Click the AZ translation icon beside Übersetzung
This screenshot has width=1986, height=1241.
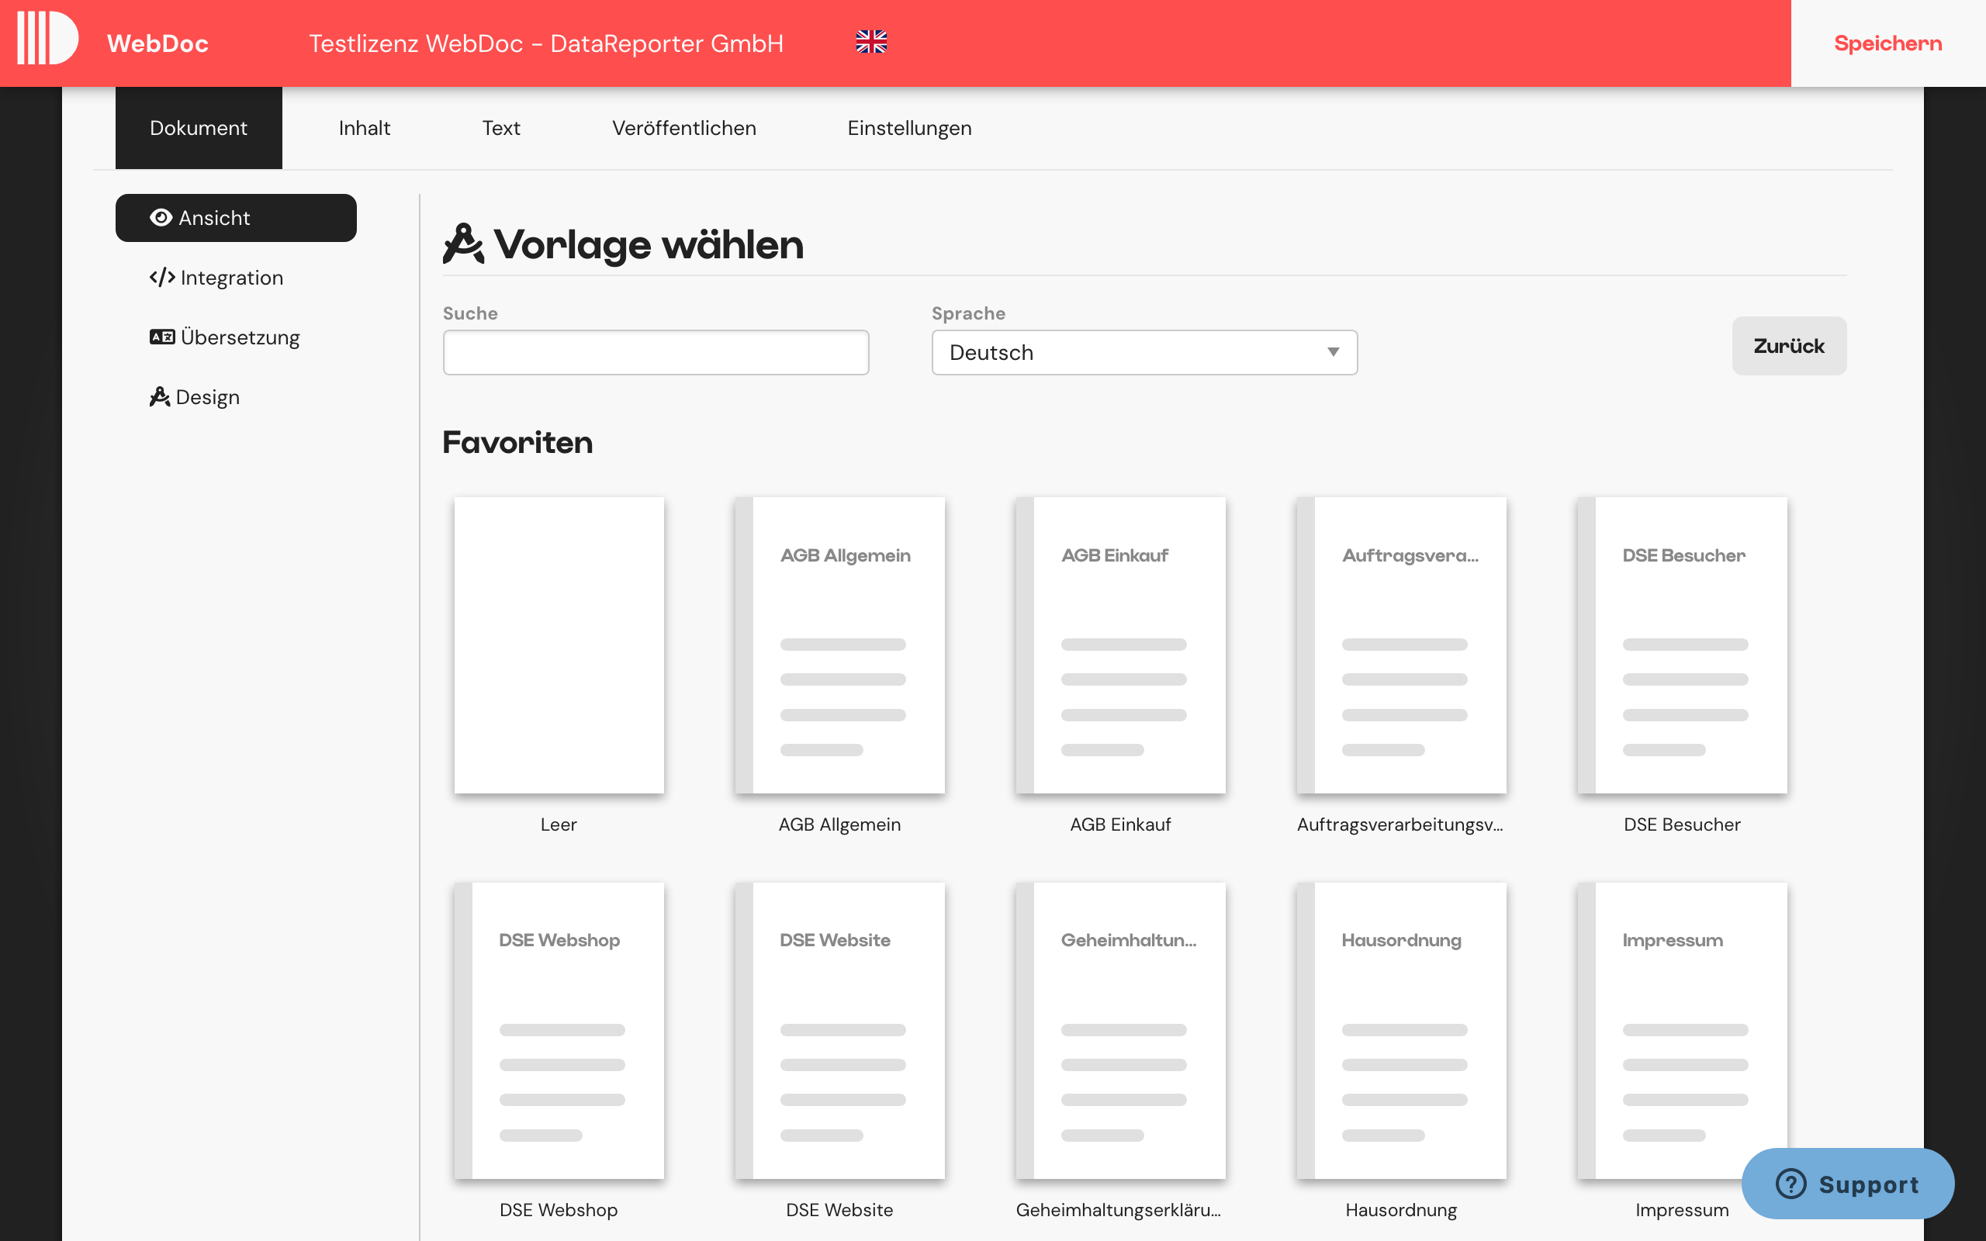point(161,337)
